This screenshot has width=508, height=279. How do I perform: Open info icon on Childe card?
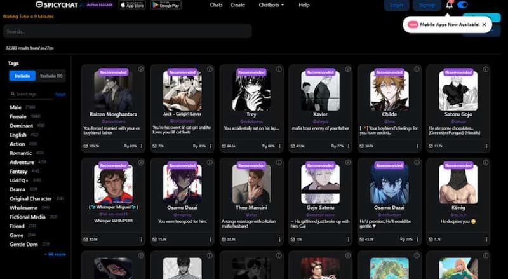417,69
